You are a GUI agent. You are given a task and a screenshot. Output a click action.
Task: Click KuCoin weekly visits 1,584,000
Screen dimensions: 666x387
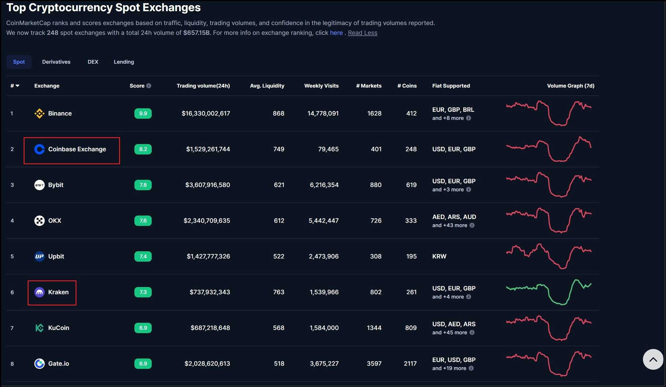[324, 328]
